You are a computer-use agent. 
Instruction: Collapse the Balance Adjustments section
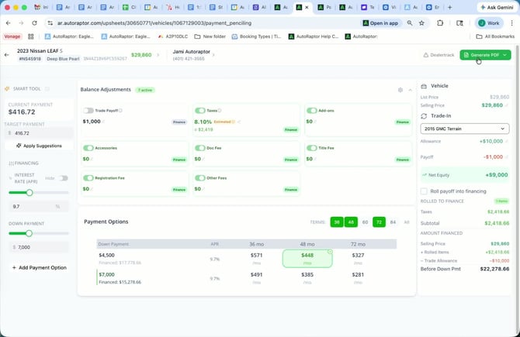coord(410,90)
